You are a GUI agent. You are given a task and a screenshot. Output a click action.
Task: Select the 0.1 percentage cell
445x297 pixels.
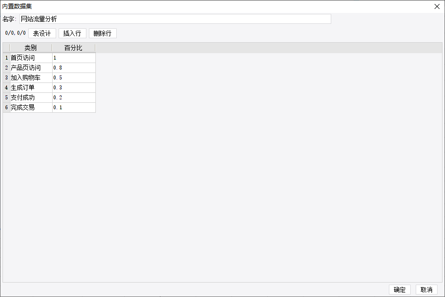coord(74,108)
